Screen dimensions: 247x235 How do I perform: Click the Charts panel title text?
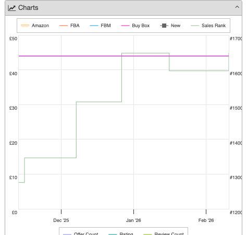click(x=28, y=8)
